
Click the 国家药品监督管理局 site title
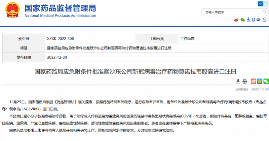[x=60, y=8]
